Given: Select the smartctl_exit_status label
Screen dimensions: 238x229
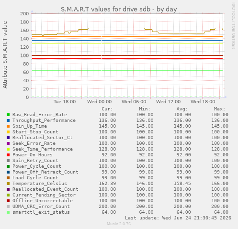Looking at the screenshot, I should click(x=41, y=212).
